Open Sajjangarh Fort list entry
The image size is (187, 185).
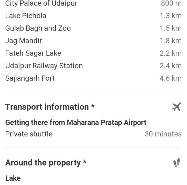[30, 78]
